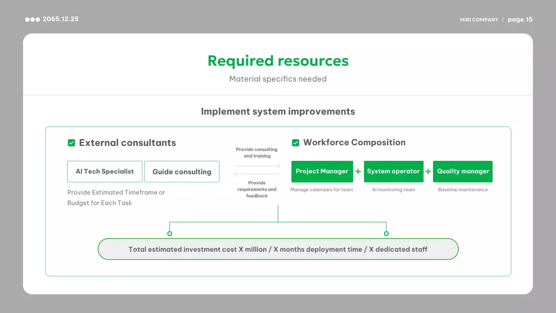Click the left-pointing arrow above 'Provide requirements'
Image resolution: width=556 pixels, height=313 pixels.
(x=257, y=175)
